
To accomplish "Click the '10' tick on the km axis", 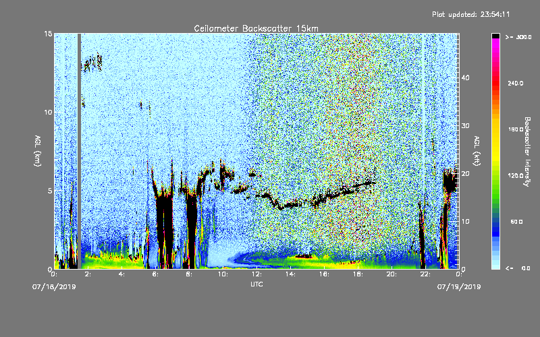I will click(x=48, y=113).
